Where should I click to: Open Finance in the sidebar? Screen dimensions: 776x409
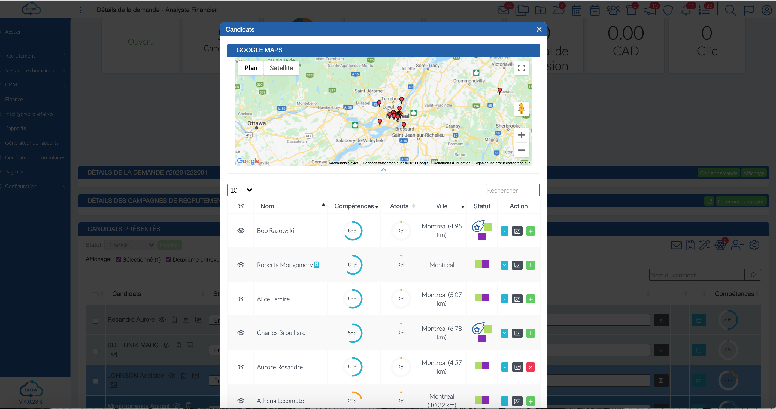[14, 99]
